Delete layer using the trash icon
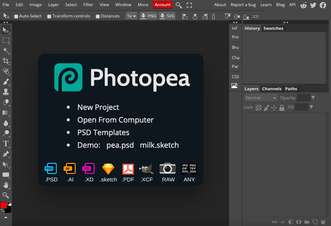 pos(322,222)
